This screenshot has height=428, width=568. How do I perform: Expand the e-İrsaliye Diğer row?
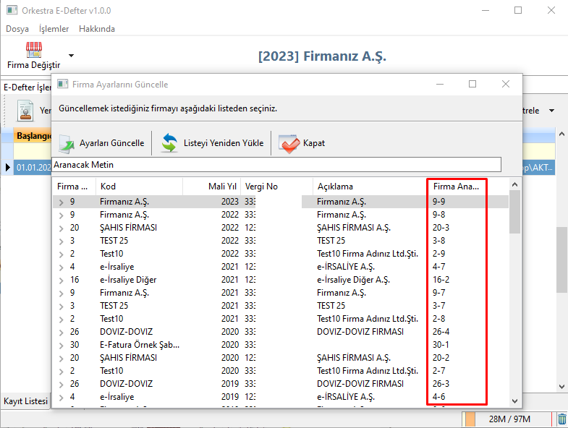pyautogui.click(x=62, y=280)
